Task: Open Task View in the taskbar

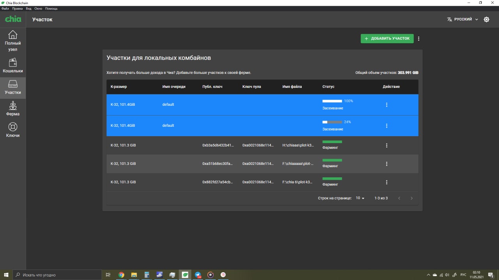Action: [108, 275]
